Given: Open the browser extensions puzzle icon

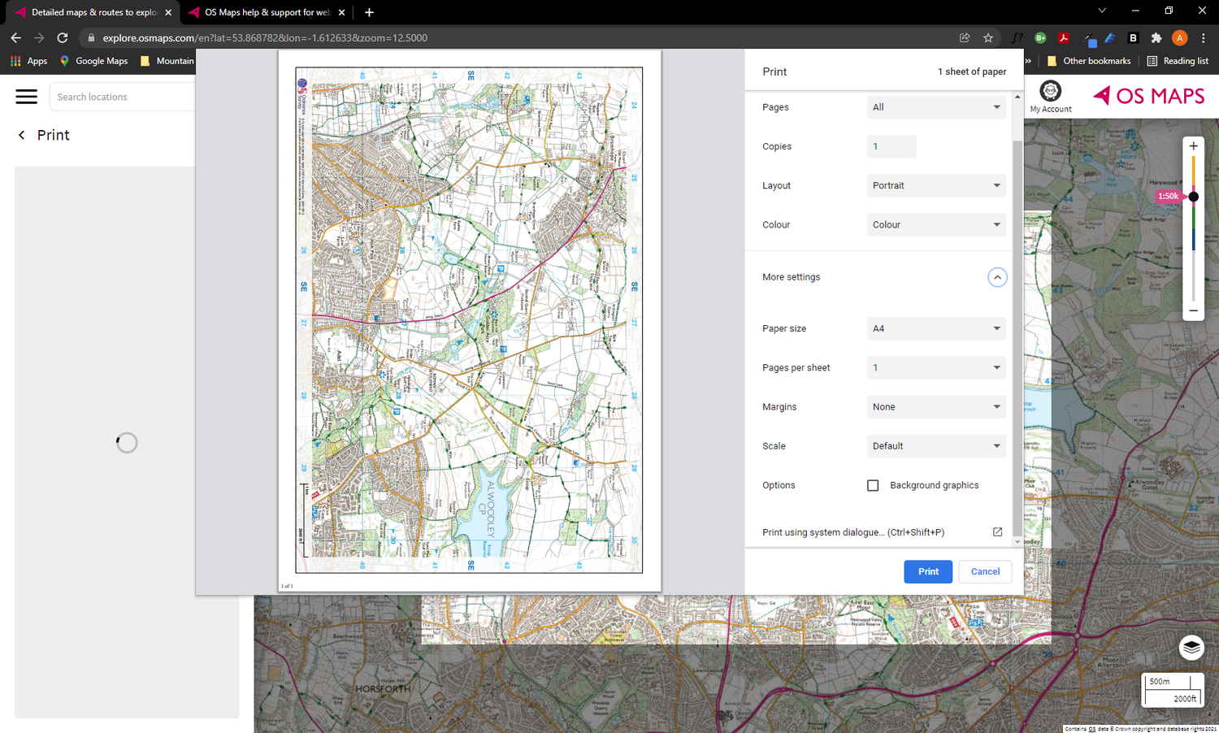Looking at the screenshot, I should [x=1156, y=37].
